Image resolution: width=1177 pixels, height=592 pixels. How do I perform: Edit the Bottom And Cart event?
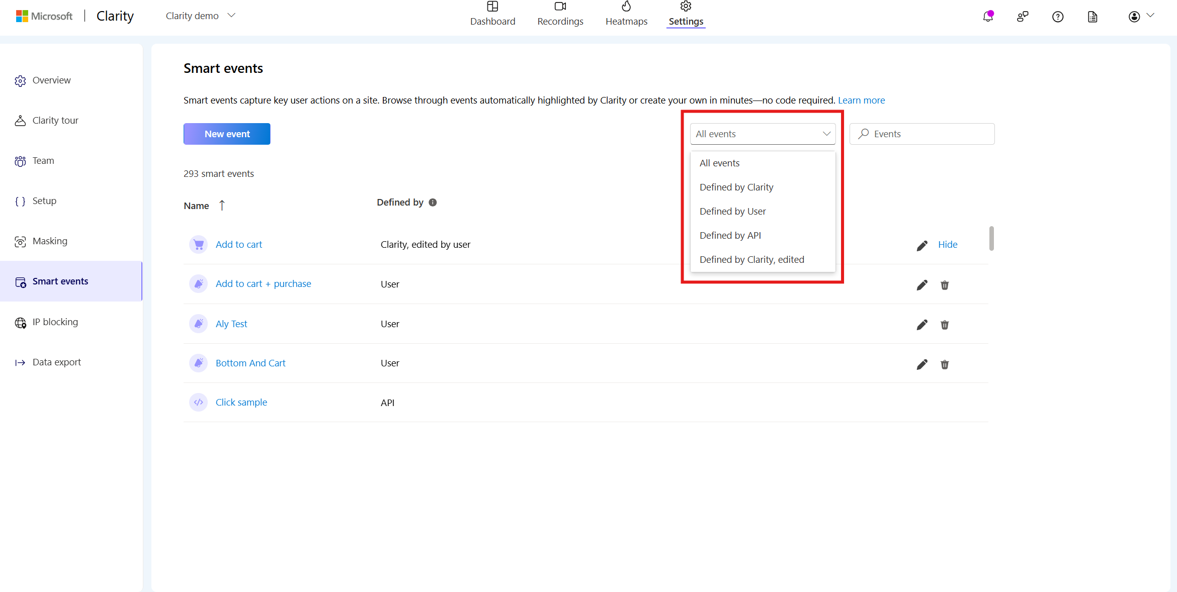(922, 364)
